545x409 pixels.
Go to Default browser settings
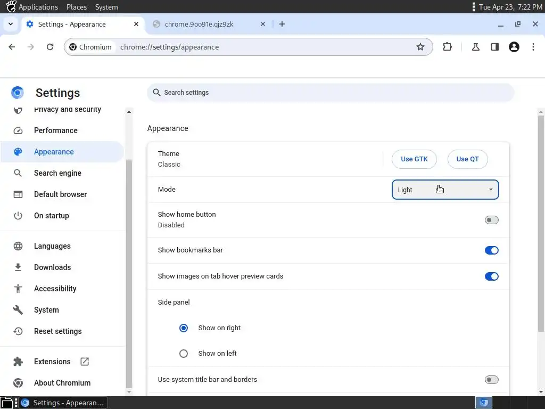pyautogui.click(x=63, y=194)
